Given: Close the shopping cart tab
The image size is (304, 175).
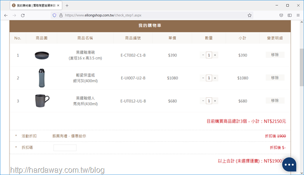Looking at the screenshot, I should 58,6.
